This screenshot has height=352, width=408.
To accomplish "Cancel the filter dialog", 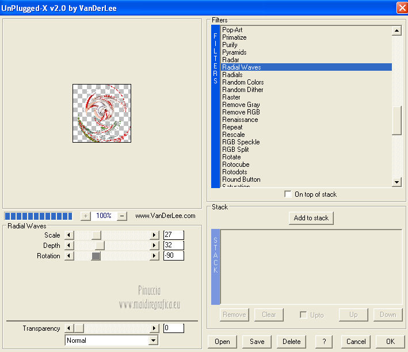I will click(356, 342).
